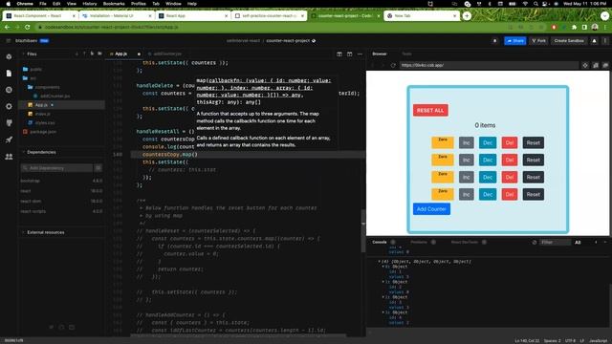Switch to the Tests preview tab
Viewport: 612px width, 344px height.
coord(406,54)
